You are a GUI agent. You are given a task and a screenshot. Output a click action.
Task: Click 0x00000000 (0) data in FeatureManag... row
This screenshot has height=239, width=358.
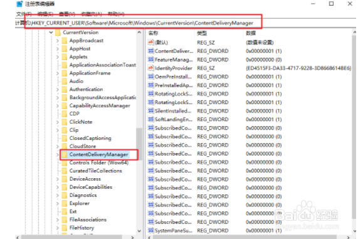tap(264, 60)
